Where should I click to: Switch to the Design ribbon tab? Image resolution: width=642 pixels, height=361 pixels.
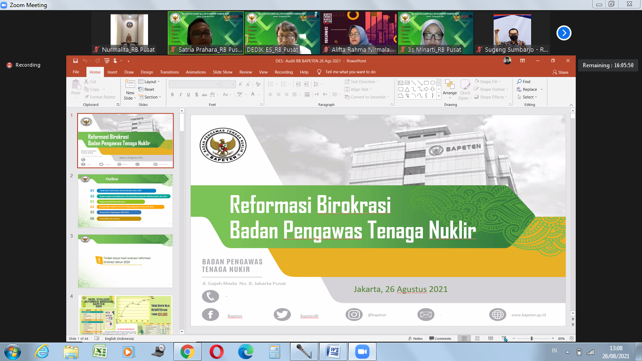tap(147, 72)
